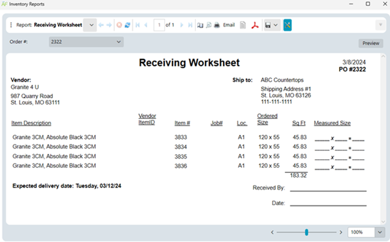Go to the previous report page

click(146, 25)
